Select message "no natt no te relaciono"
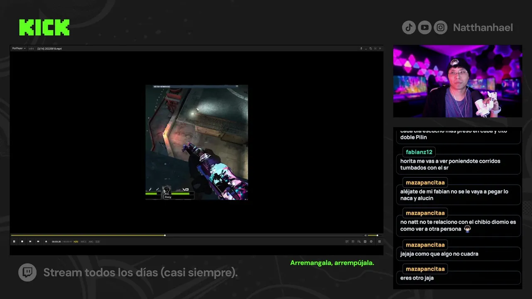The width and height of the screenshot is (532, 299). [x=458, y=225]
